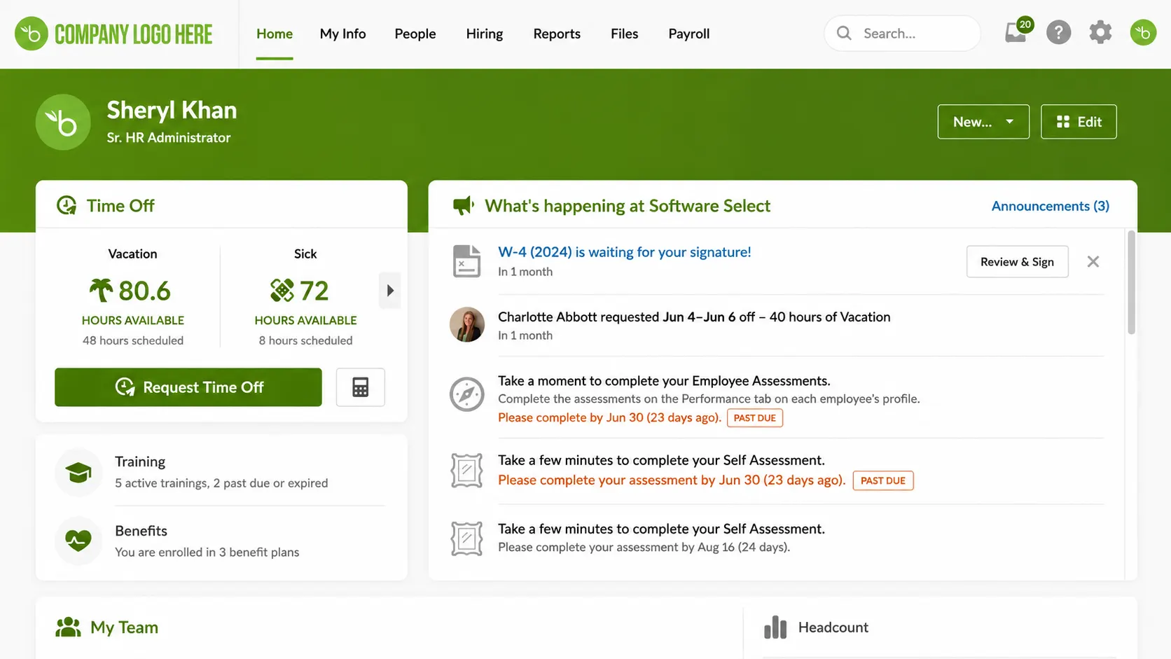
Task: Click the Benefits heart icon
Action: (78, 540)
